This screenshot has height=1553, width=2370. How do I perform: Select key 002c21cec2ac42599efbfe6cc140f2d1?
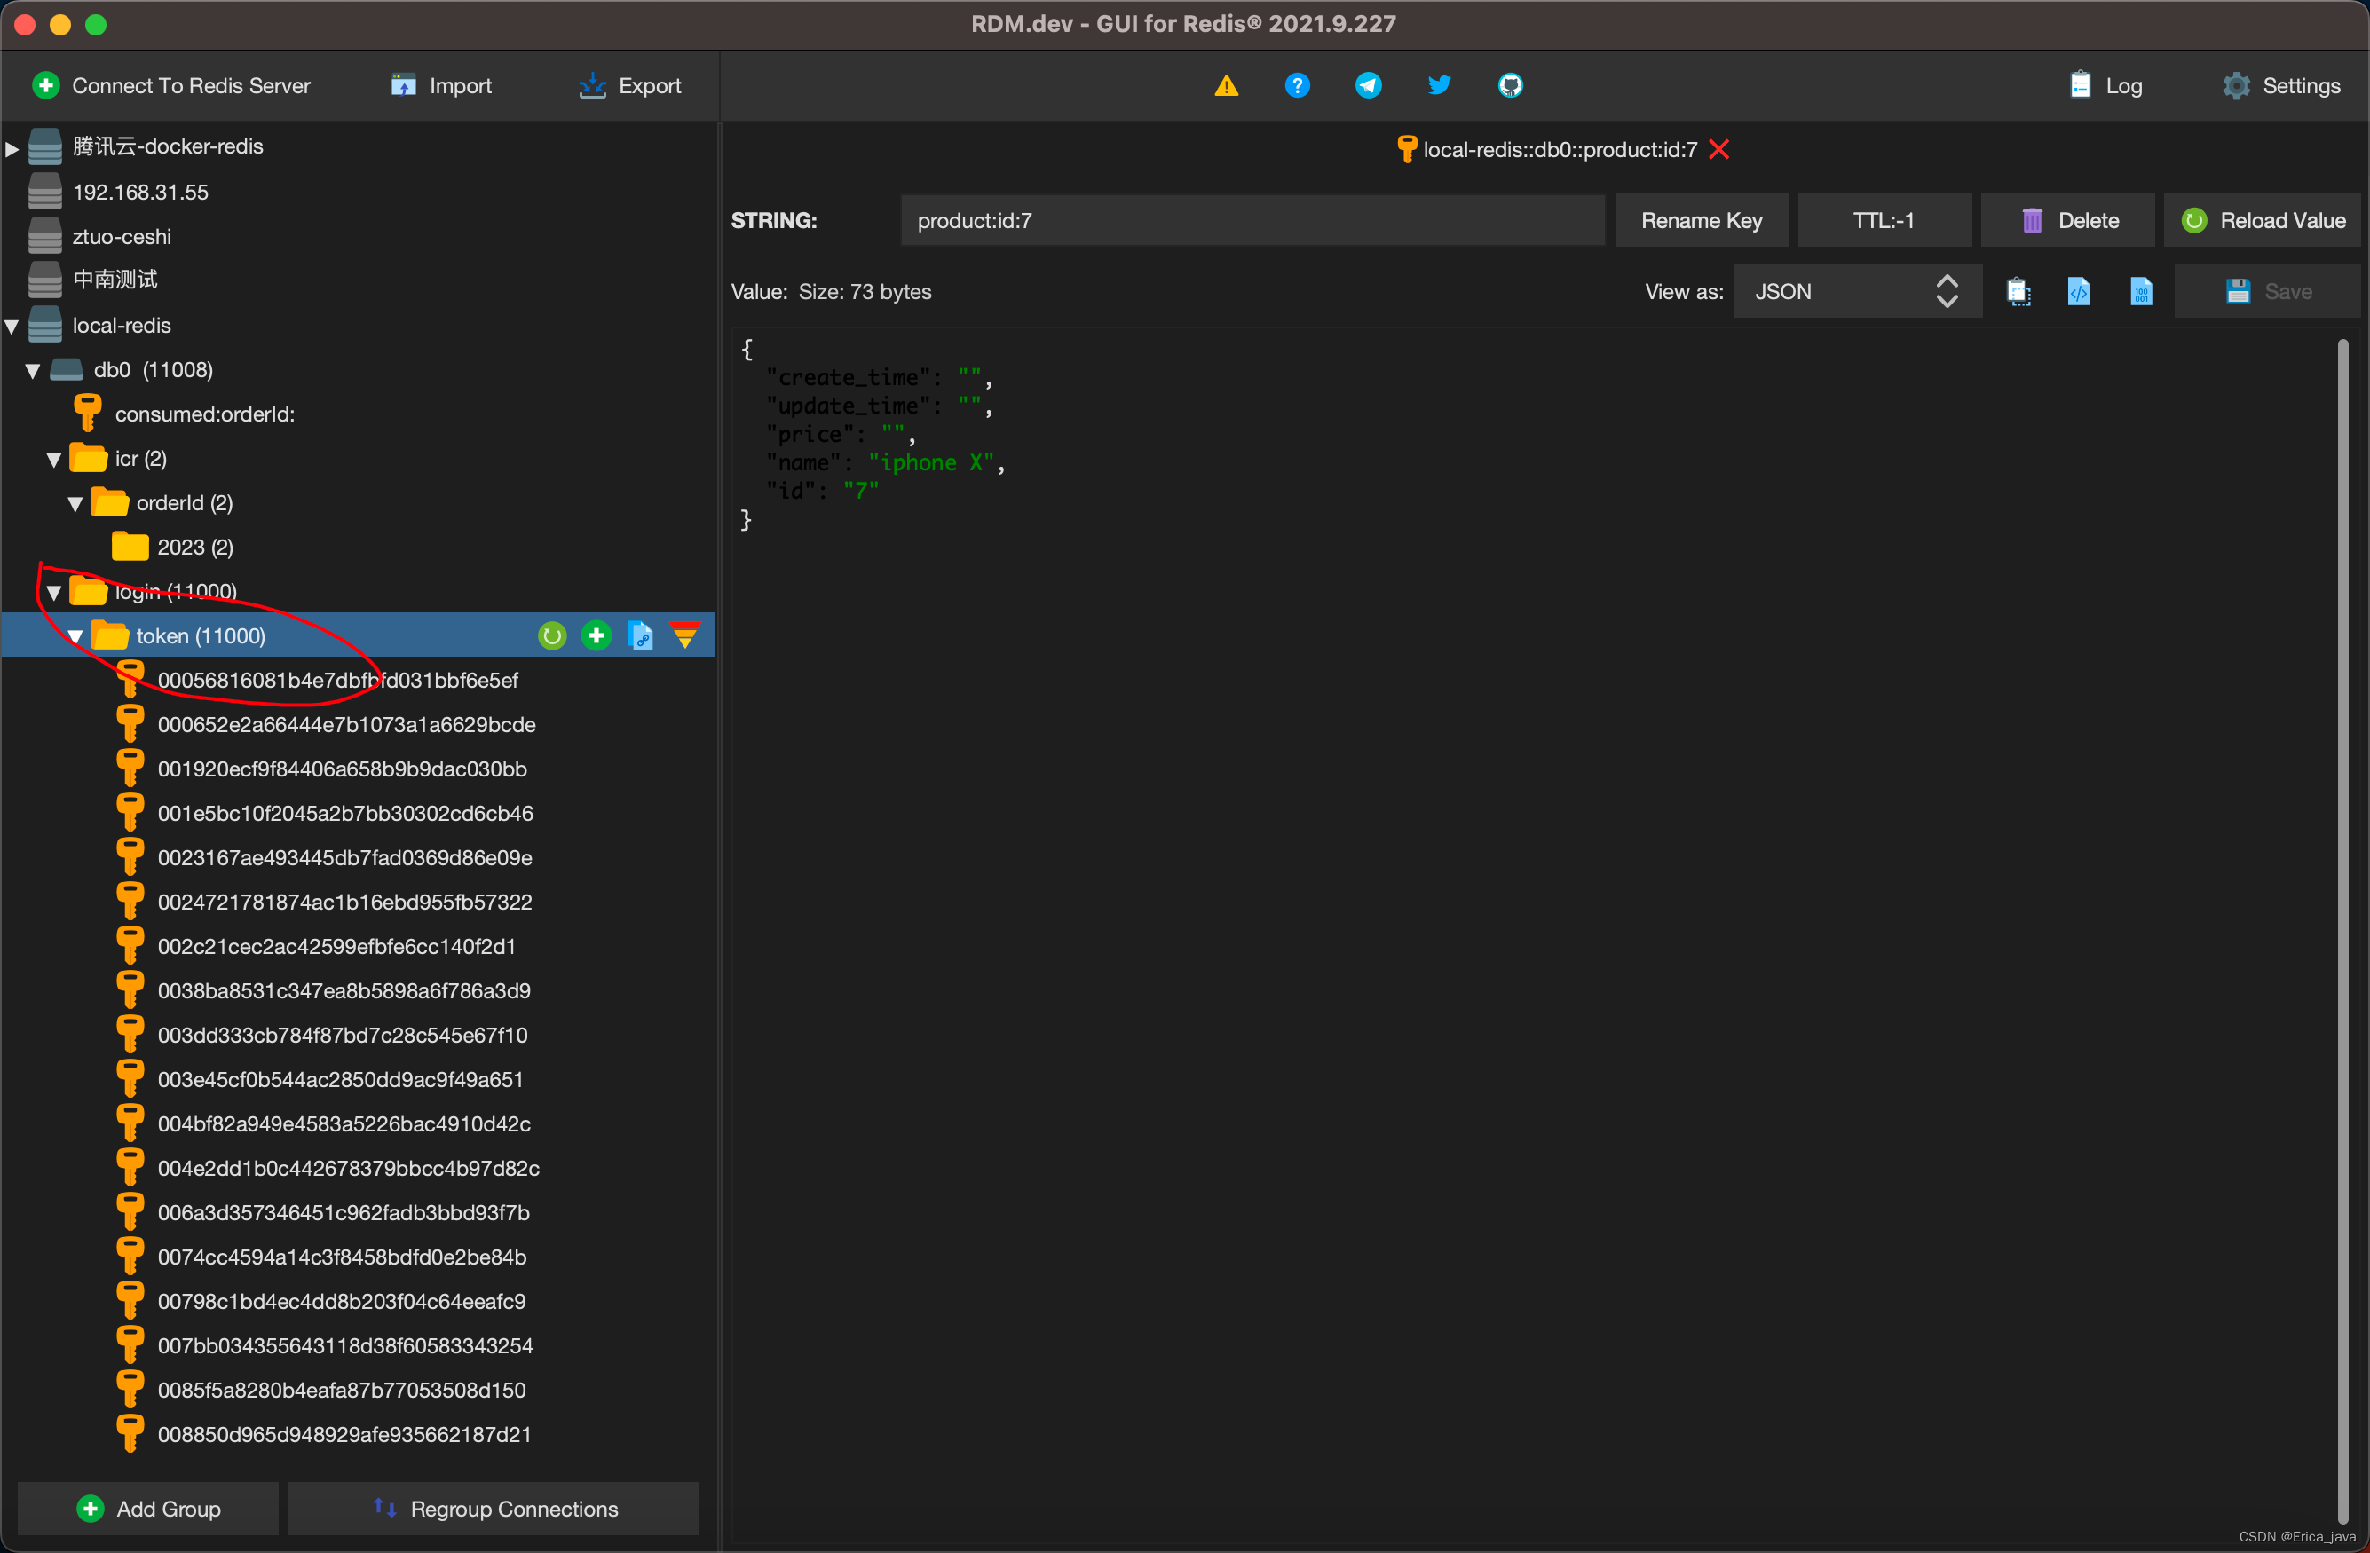click(x=336, y=946)
